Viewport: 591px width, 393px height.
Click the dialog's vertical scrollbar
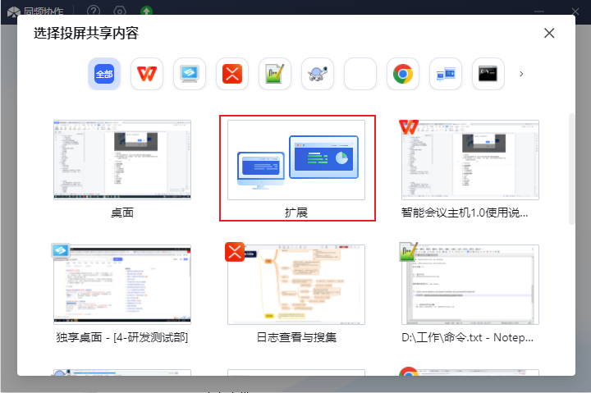pyautogui.click(x=571, y=169)
